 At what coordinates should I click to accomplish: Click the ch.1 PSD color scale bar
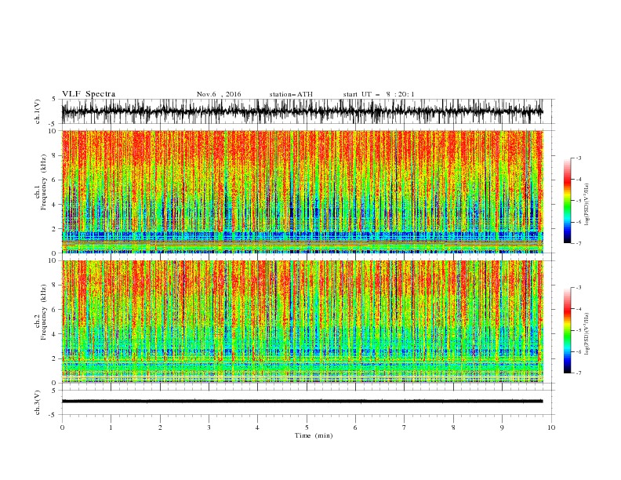pos(567,201)
